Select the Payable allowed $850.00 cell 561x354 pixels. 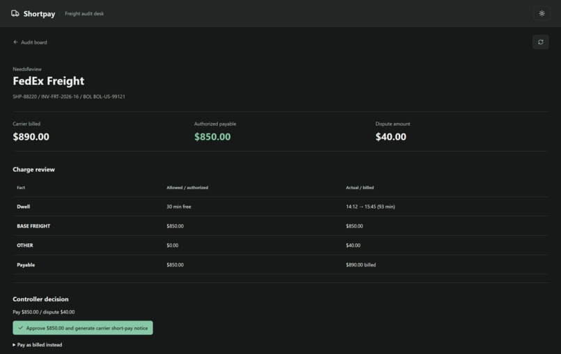(x=175, y=265)
